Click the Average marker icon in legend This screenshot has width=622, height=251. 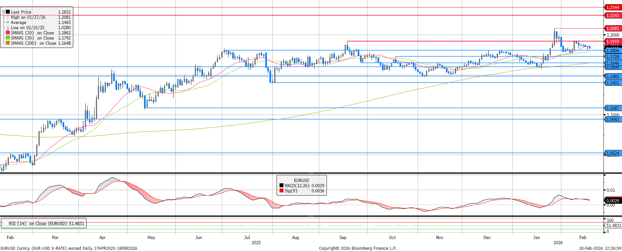[8, 22]
